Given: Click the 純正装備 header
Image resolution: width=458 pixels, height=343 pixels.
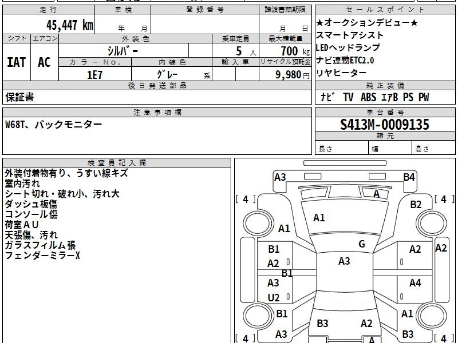Looking at the screenshot, I should (385, 86).
